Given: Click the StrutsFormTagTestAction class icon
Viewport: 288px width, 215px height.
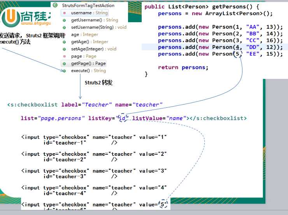Looking at the screenshot, I should pos(55,5).
